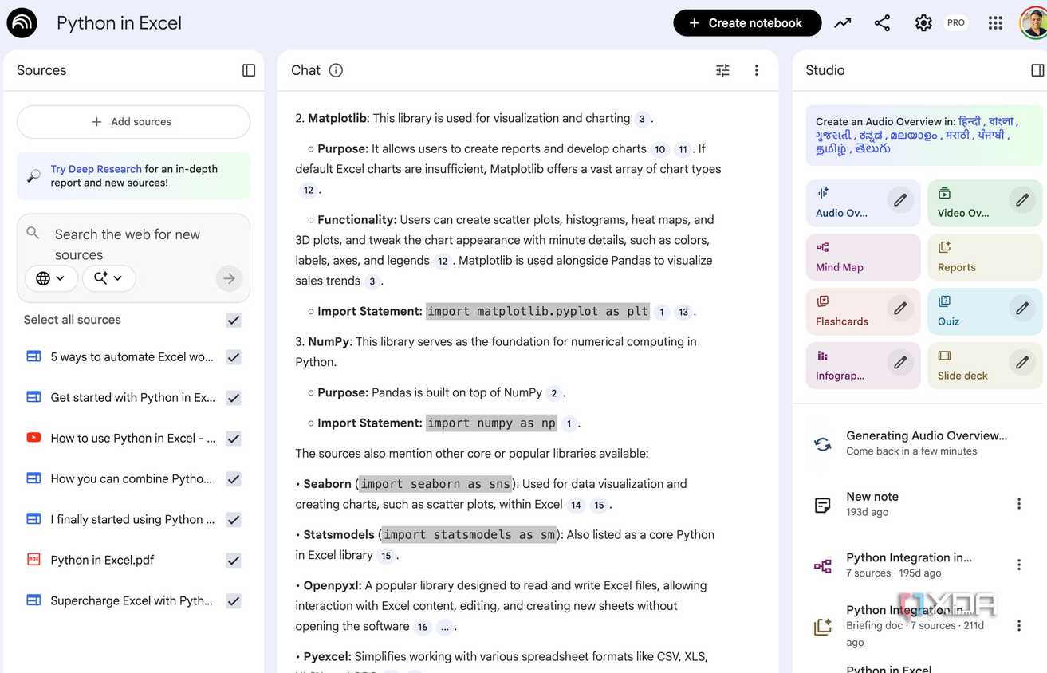This screenshot has height=673, width=1047.
Task: Click the 'Python in Excel' notebook title
Action: [x=119, y=23]
